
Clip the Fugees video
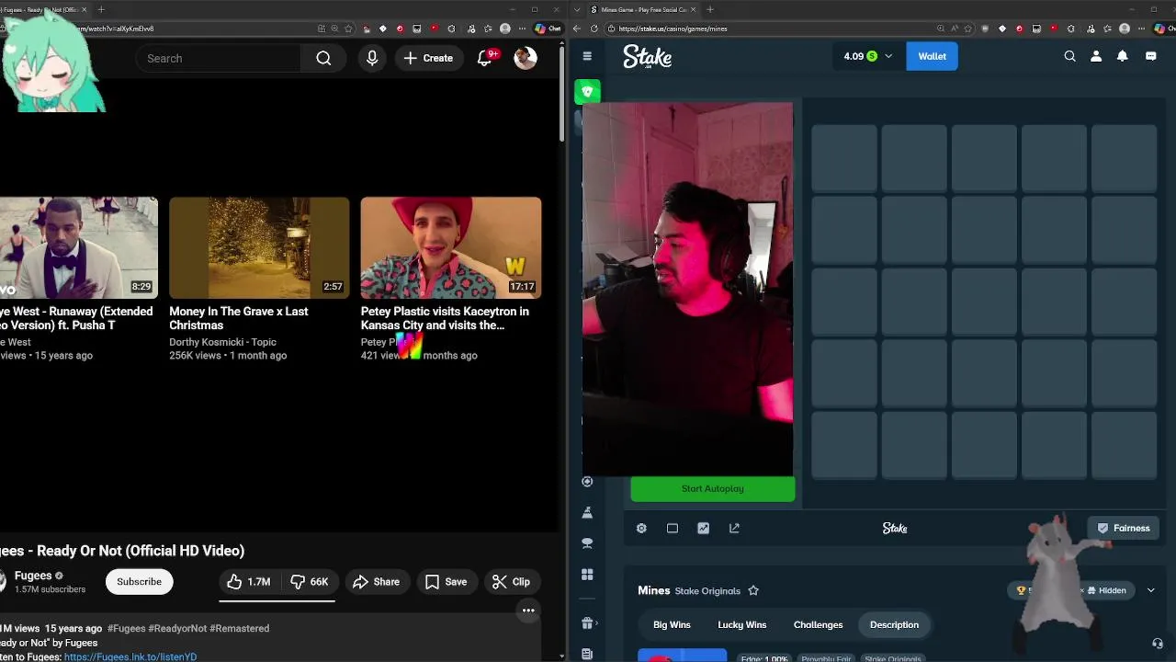(511, 581)
